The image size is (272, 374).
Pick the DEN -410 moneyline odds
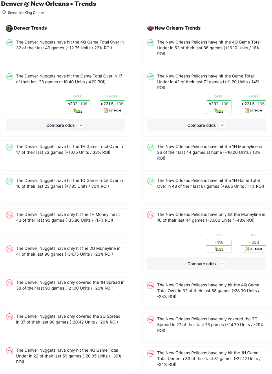tap(219, 245)
